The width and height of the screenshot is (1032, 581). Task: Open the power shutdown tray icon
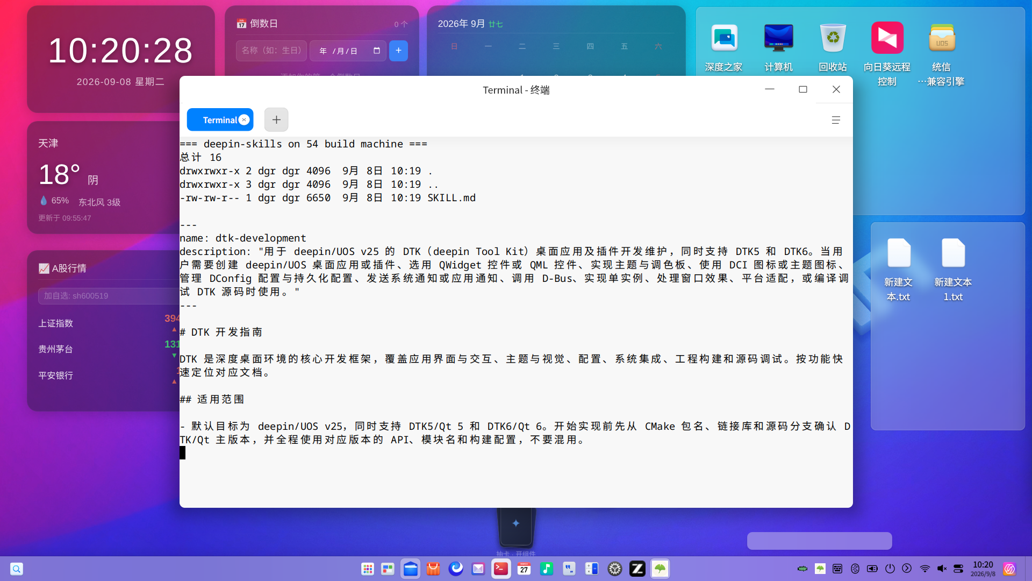(x=890, y=569)
